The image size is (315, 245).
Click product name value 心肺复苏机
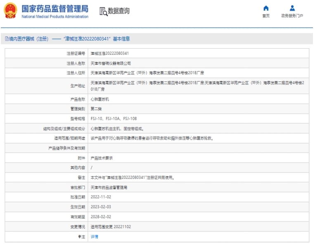100,99
